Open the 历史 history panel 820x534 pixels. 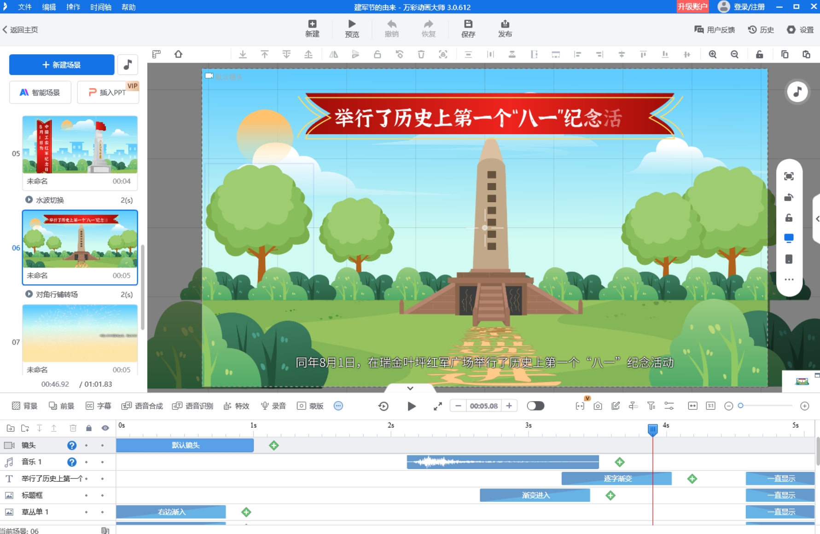click(761, 30)
